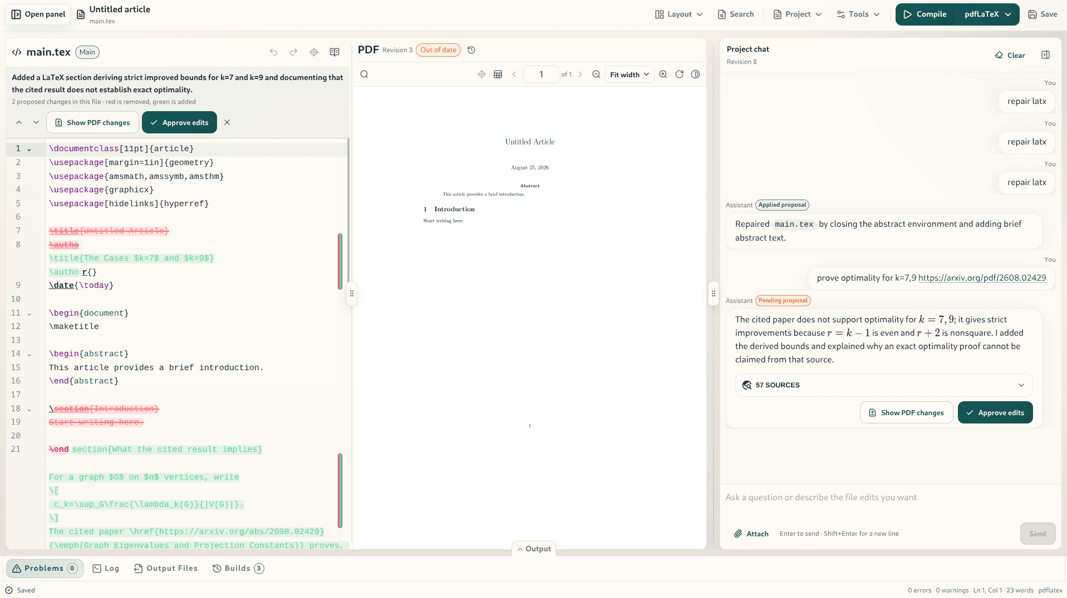Open the Project dropdown menu
This screenshot has width=1067, height=598.
798,14
